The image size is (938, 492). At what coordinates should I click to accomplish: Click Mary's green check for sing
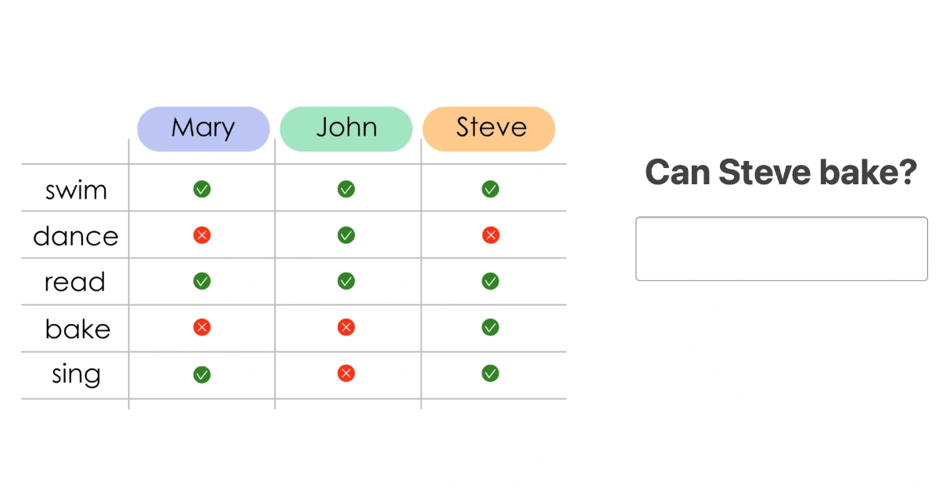[x=202, y=374]
